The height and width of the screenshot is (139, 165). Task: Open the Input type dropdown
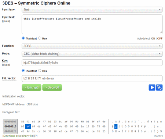(92, 10)
